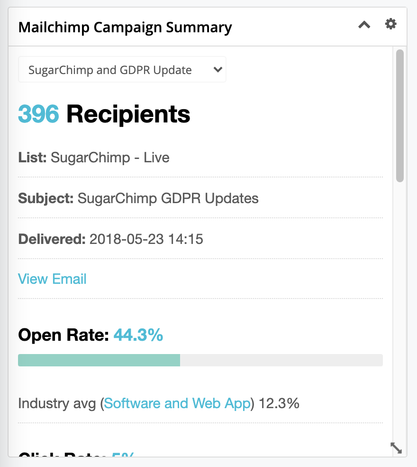Click the Mailchimp Campaign Summary title
The width and height of the screenshot is (417, 467).
coord(125,28)
